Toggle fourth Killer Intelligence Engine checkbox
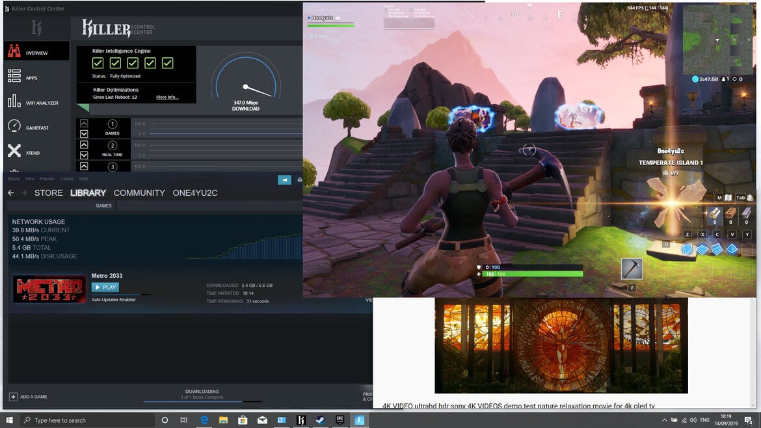The image size is (761, 428). coord(150,63)
